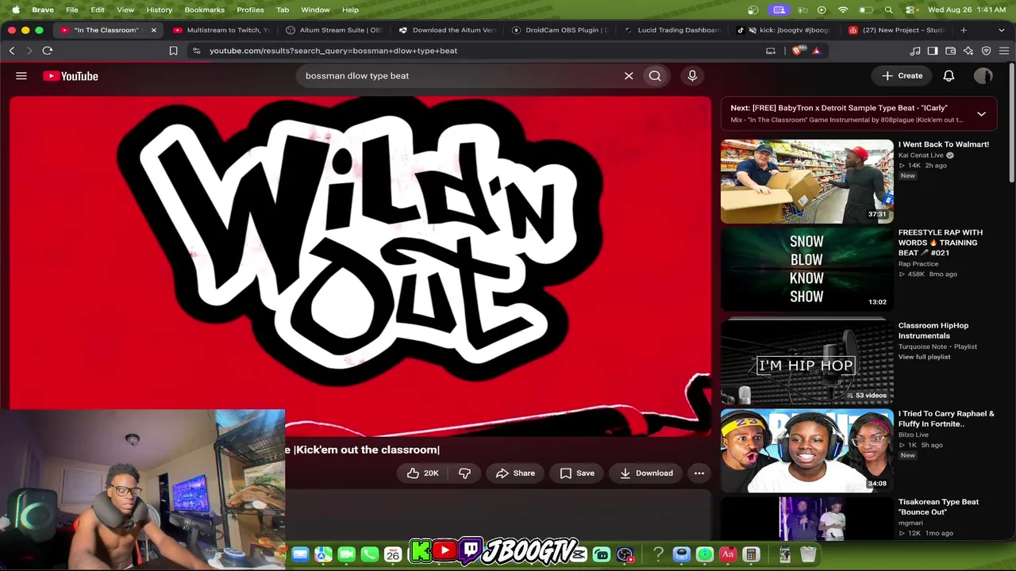The width and height of the screenshot is (1016, 571).
Task: Go back with the browser back arrow
Action: [x=12, y=51]
